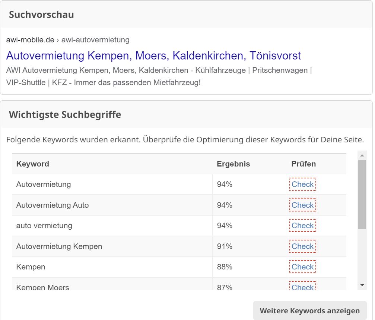This screenshot has width=375, height=320.
Task: Click the Suchvorschau section heading
Action: pos(41,14)
